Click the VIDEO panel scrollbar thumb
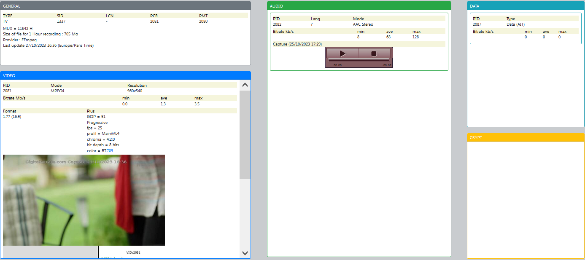The image size is (585, 260). tap(245, 134)
